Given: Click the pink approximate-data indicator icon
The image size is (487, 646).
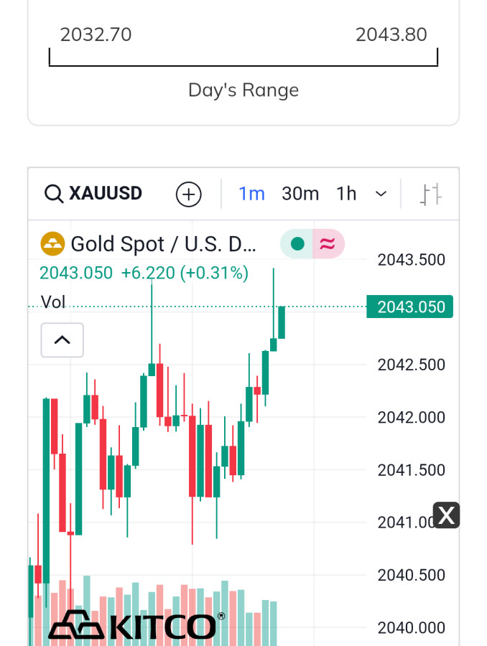Looking at the screenshot, I should click(327, 244).
